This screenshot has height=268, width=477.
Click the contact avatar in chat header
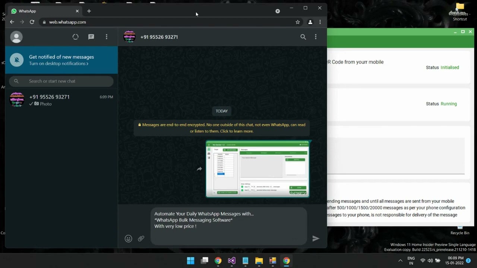tap(130, 37)
